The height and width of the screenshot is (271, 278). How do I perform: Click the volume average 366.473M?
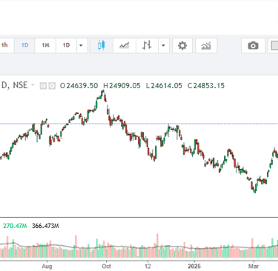tap(45, 226)
